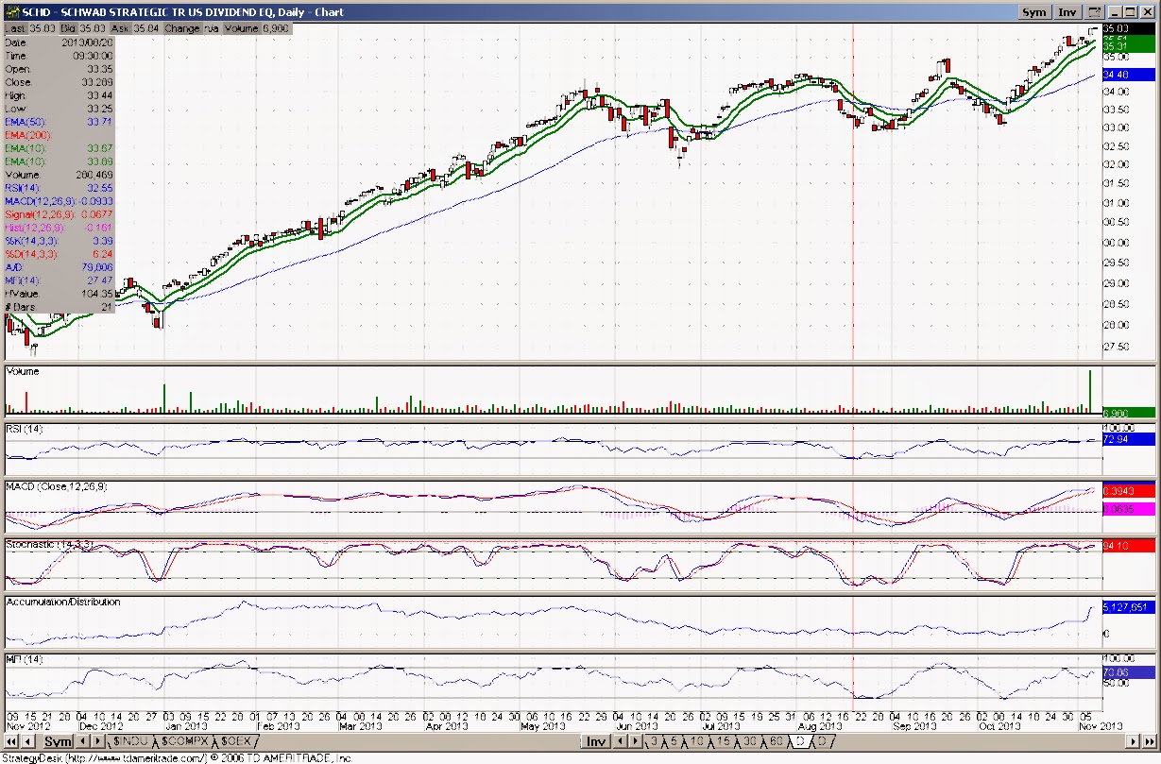
Task: Click the Volume pane label
Action: click(23, 372)
